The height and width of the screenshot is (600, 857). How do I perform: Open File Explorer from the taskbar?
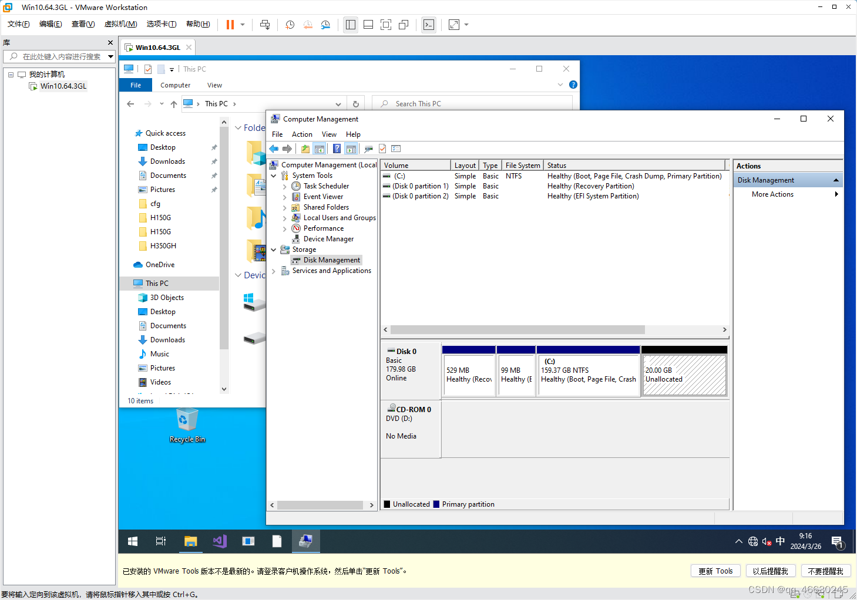click(x=190, y=541)
